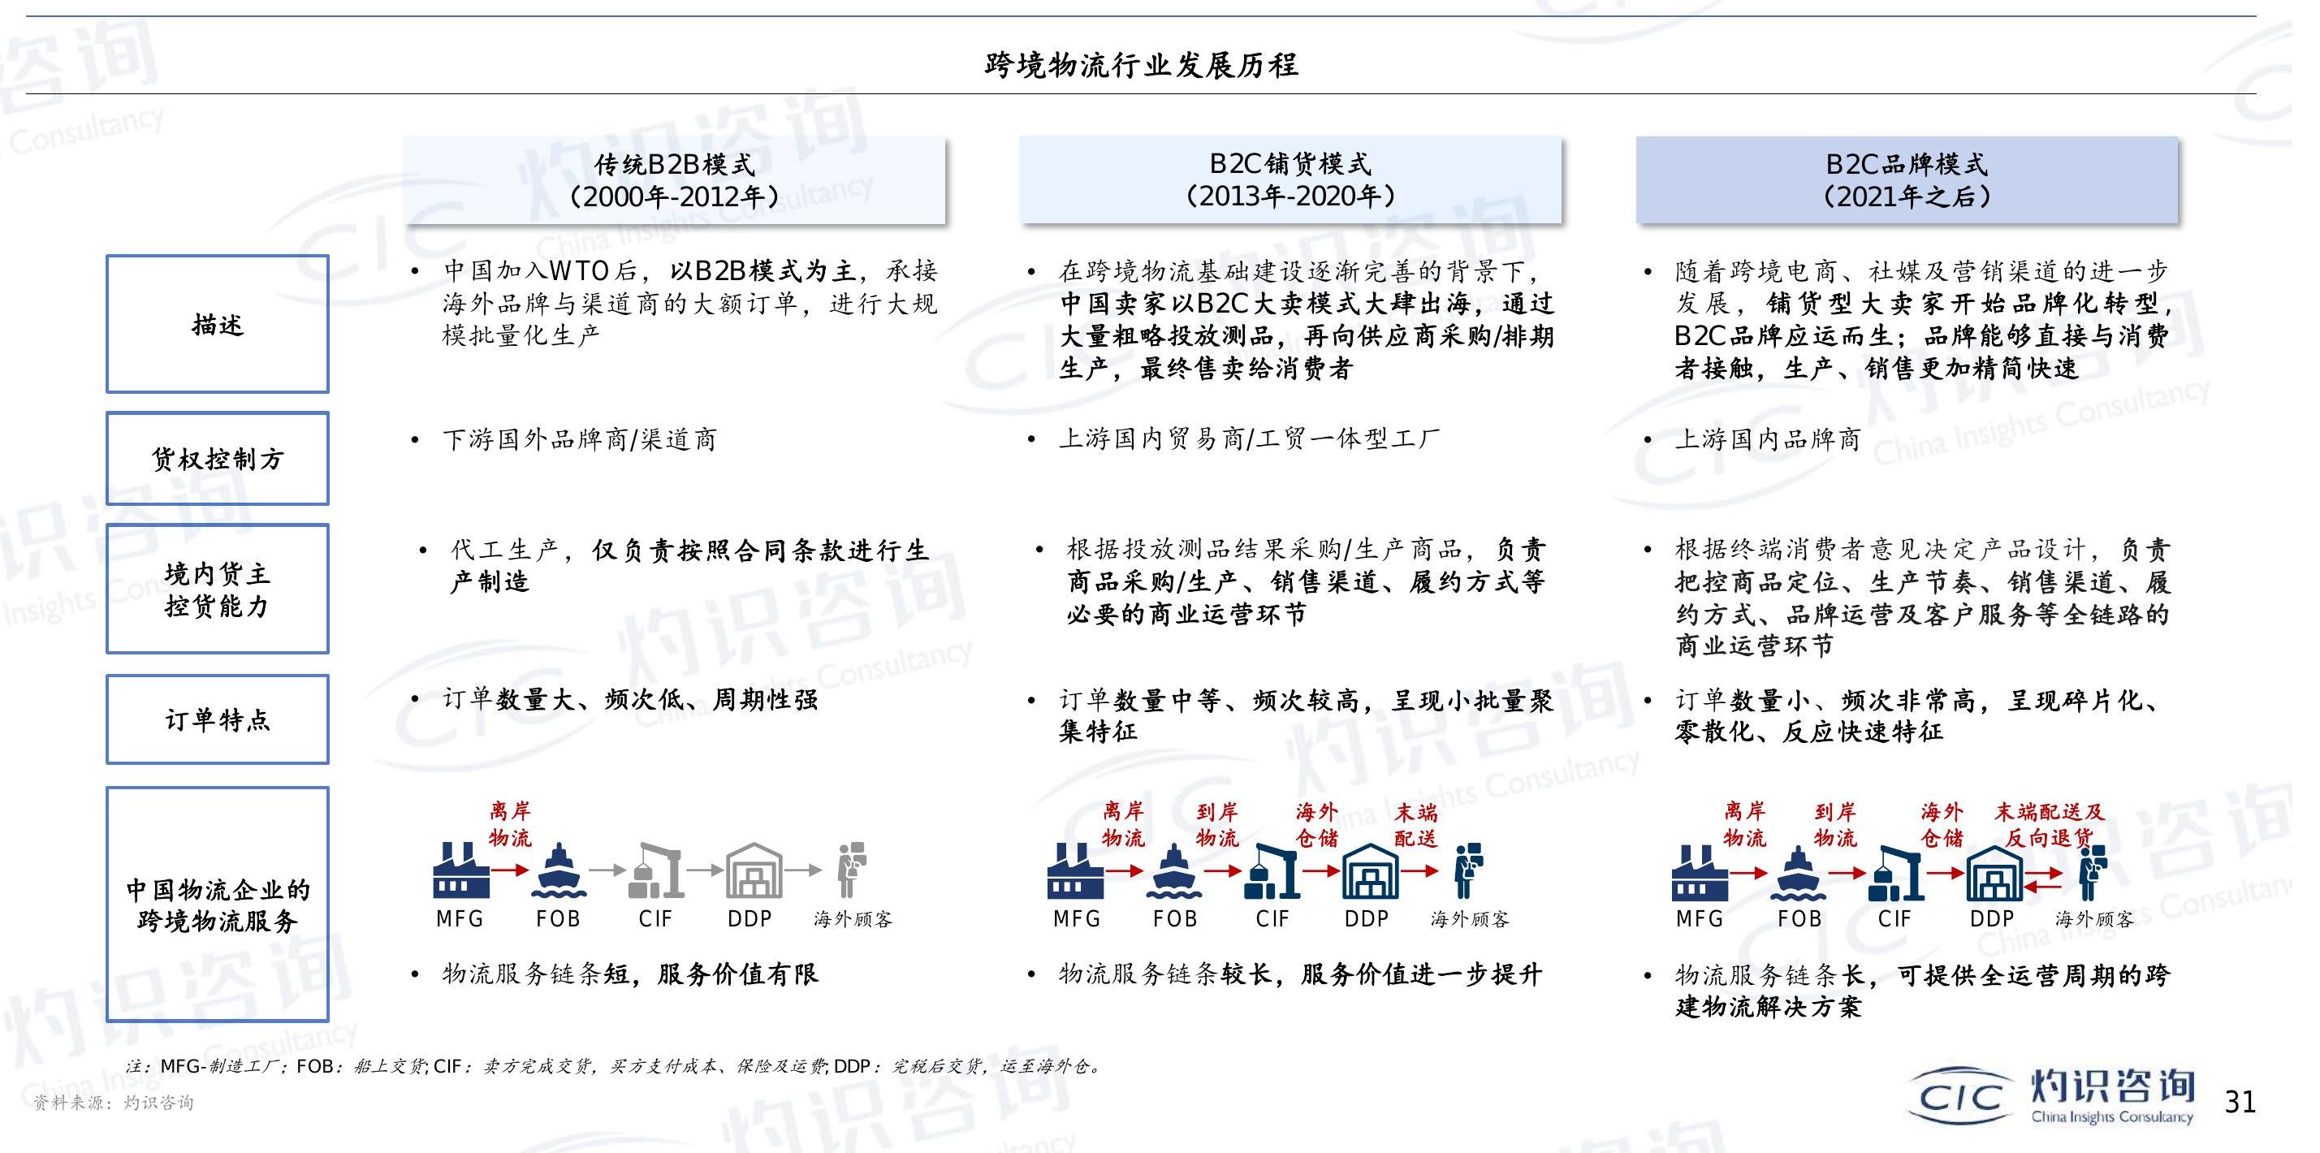
Task: Click the red arrow from factory to ship in 传统B2B
Action: point(510,870)
